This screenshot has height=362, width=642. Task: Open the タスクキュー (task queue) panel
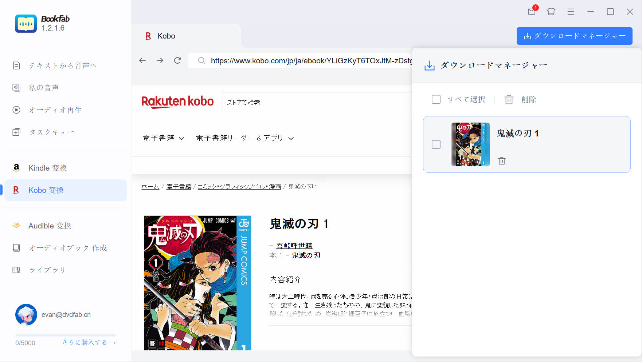pyautogui.click(x=51, y=132)
